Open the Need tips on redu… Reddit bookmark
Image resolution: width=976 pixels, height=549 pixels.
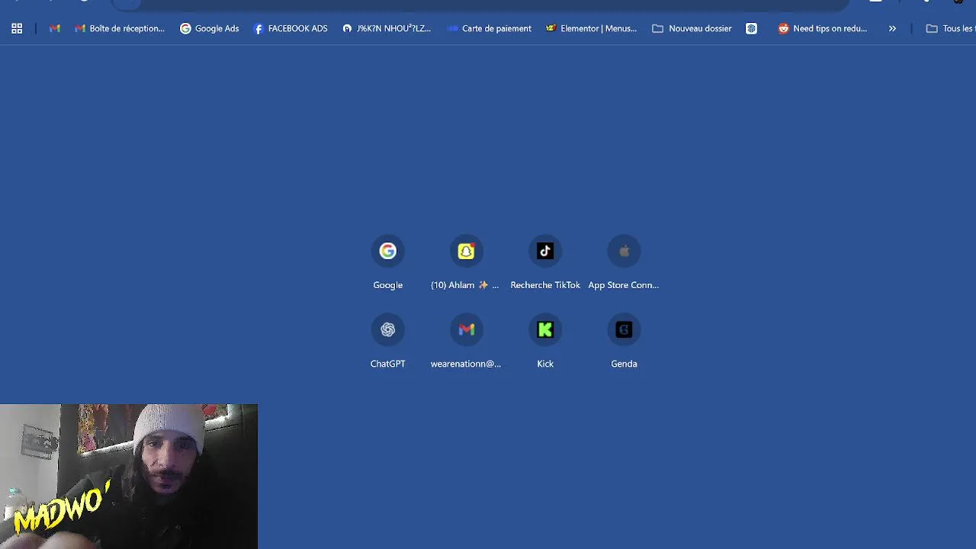click(x=823, y=28)
